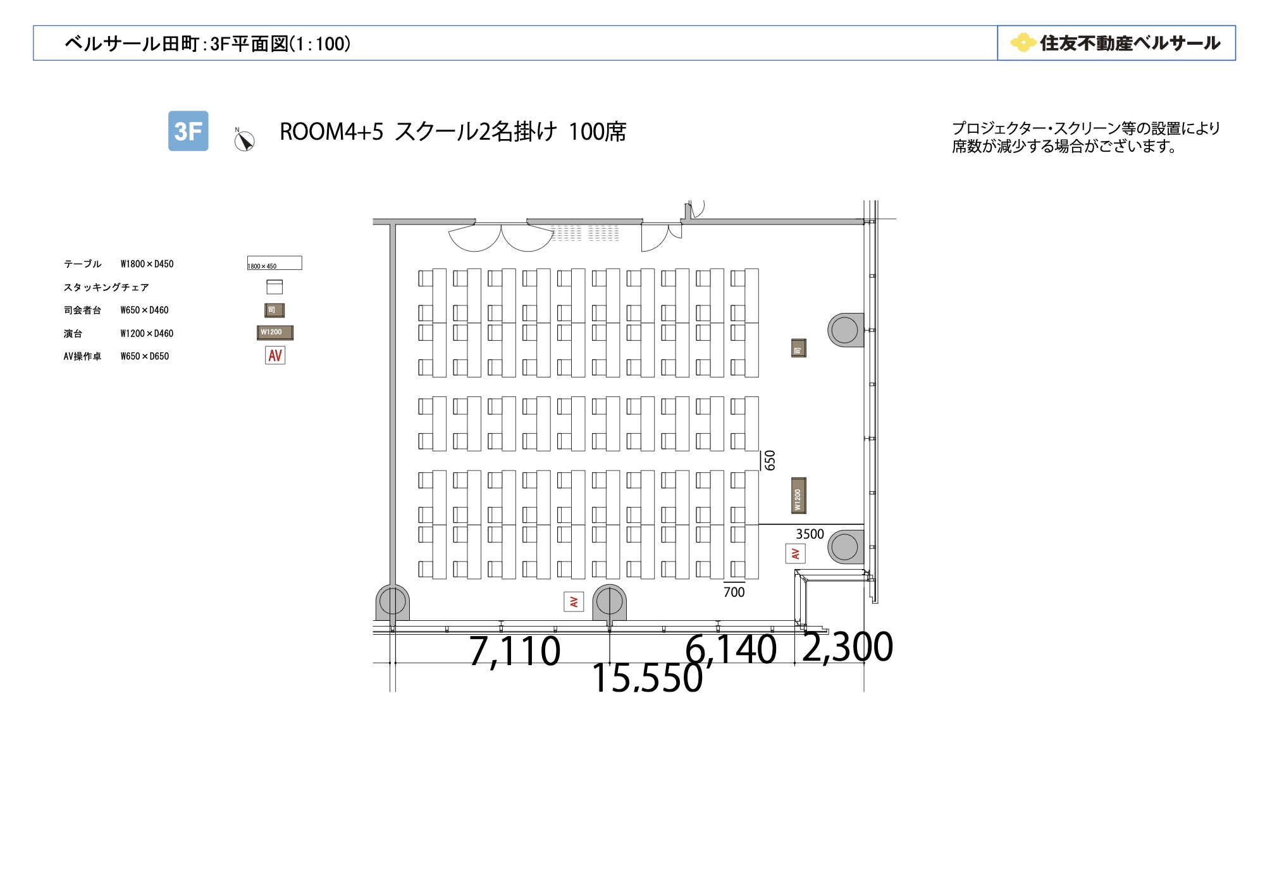The width and height of the screenshot is (1265, 894).
Task: Click the legend label テーブル
Action: (82, 264)
